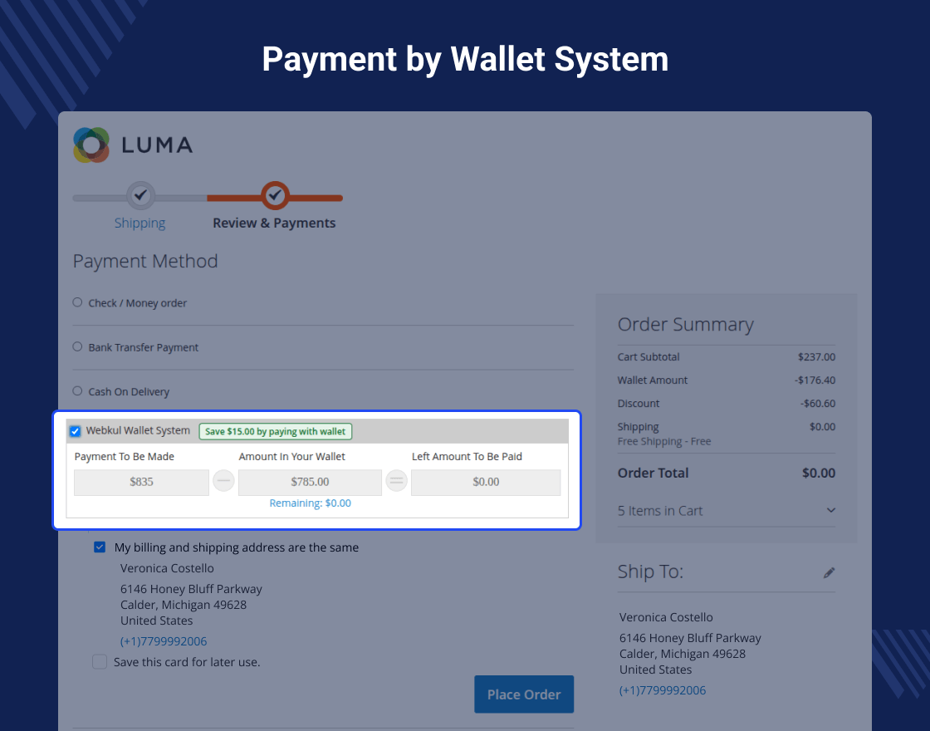Screen dimensions: 930x731
Task: Go back to the Shipping step
Action: (140, 223)
